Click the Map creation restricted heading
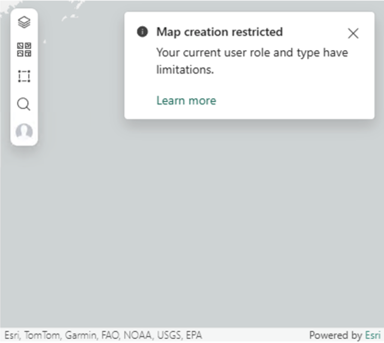Image resolution: width=384 pixels, height=343 pixels. 220,32
